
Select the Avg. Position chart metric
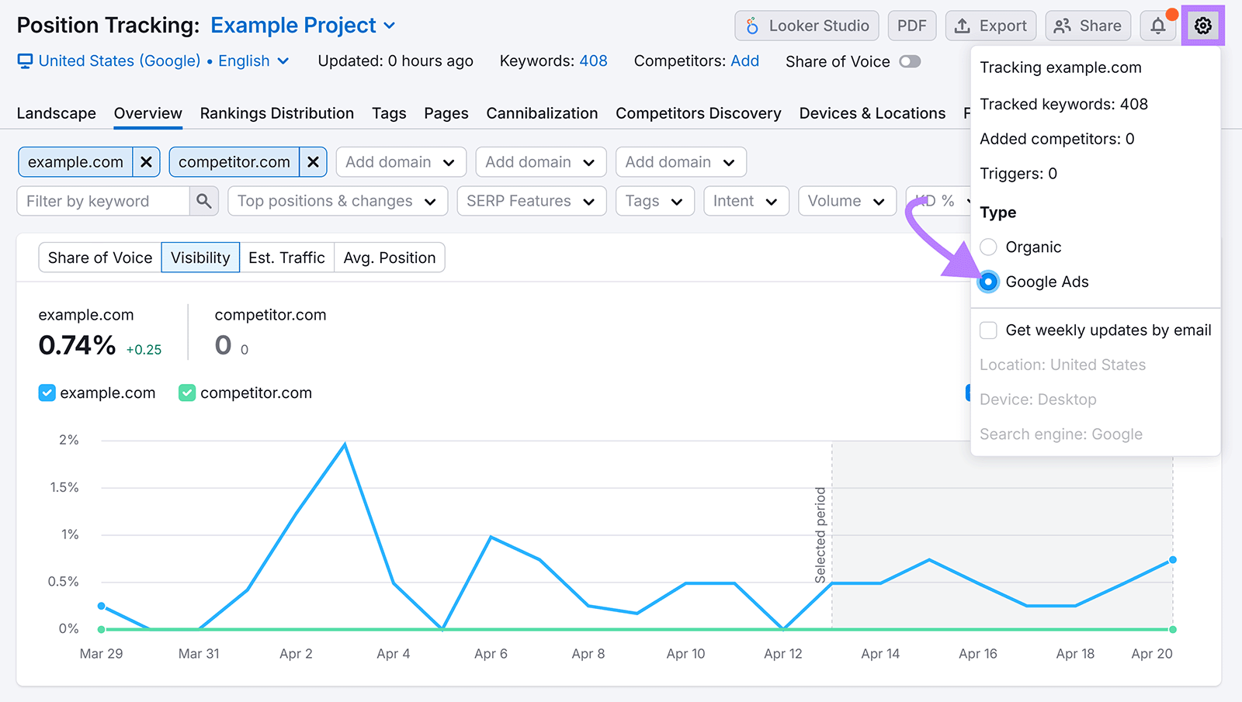tap(390, 258)
